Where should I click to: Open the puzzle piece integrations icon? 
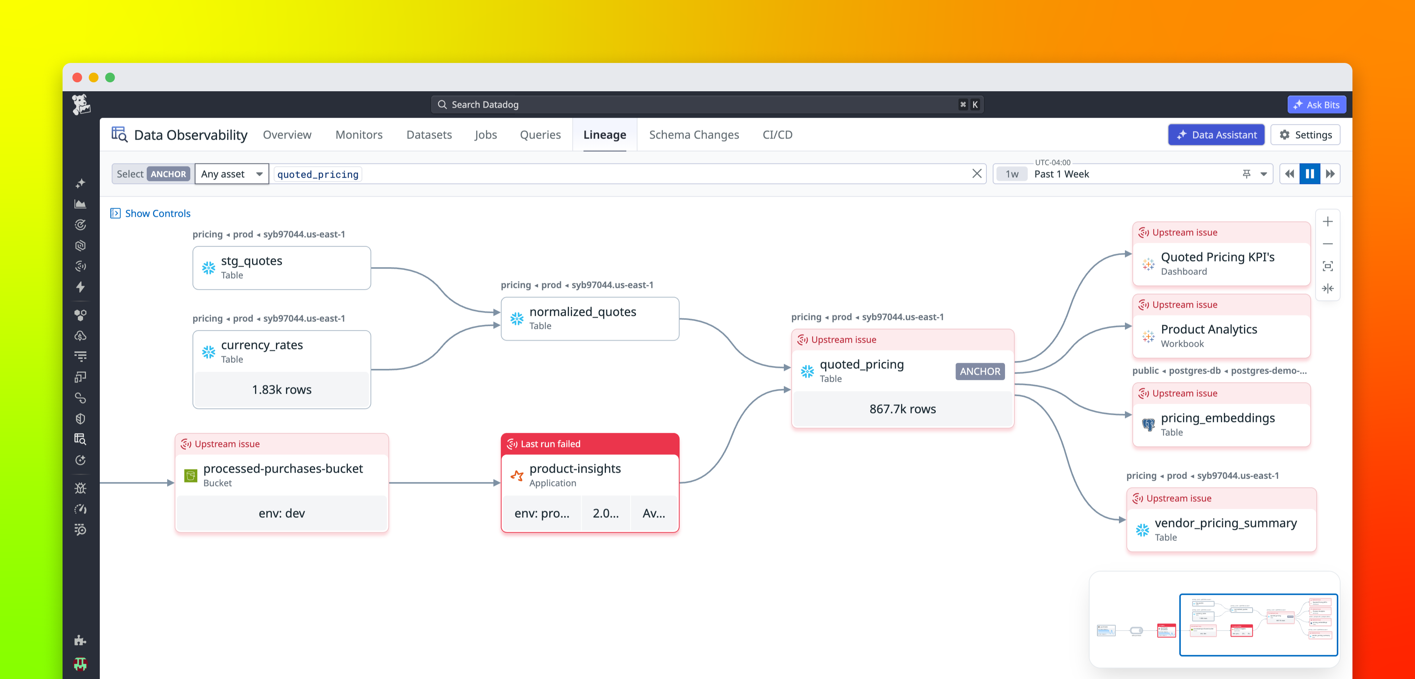[80, 640]
